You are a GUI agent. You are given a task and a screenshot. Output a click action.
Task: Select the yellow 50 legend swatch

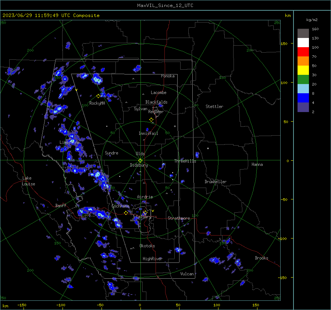click(x=303, y=70)
